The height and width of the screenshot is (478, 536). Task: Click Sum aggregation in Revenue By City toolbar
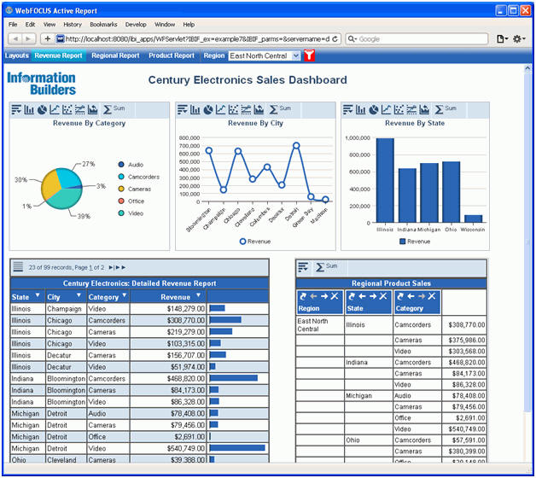pos(280,109)
